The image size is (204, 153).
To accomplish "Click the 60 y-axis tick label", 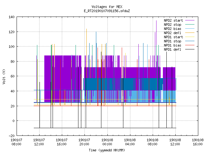I will point(12,76).
